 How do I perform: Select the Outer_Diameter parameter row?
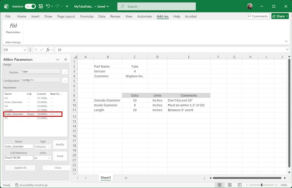click(33, 114)
